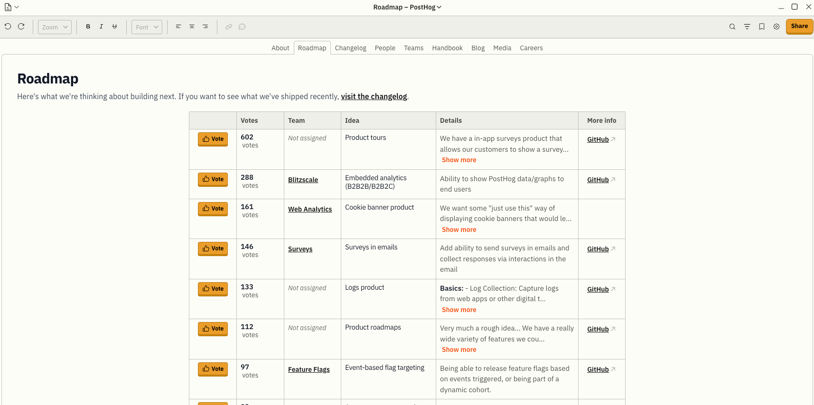This screenshot has width=814, height=405.
Task: Open the Web Analytics team link
Action: 310,209
